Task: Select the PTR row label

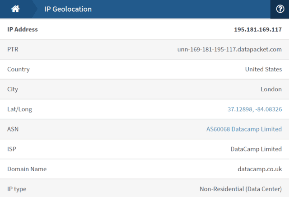Action: tap(13, 49)
